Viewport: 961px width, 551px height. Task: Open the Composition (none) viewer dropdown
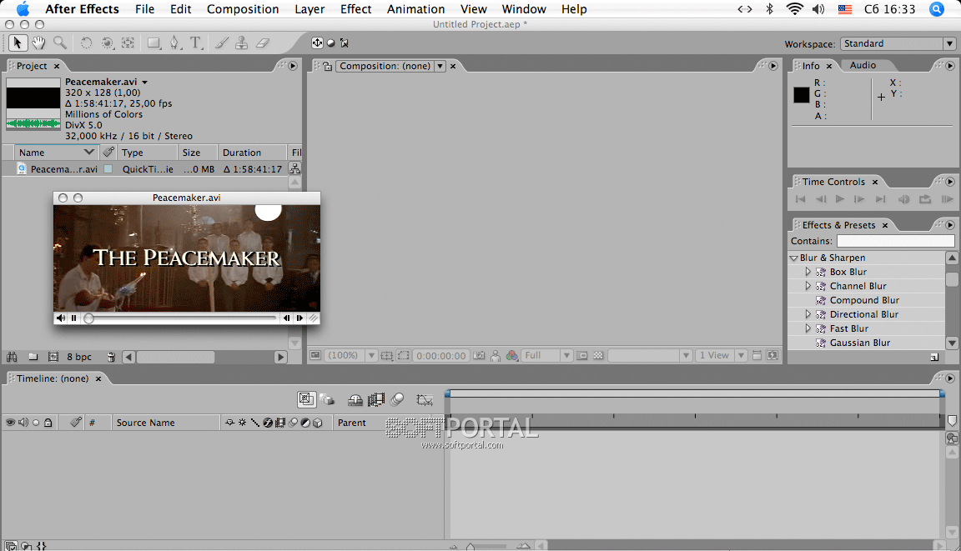440,66
